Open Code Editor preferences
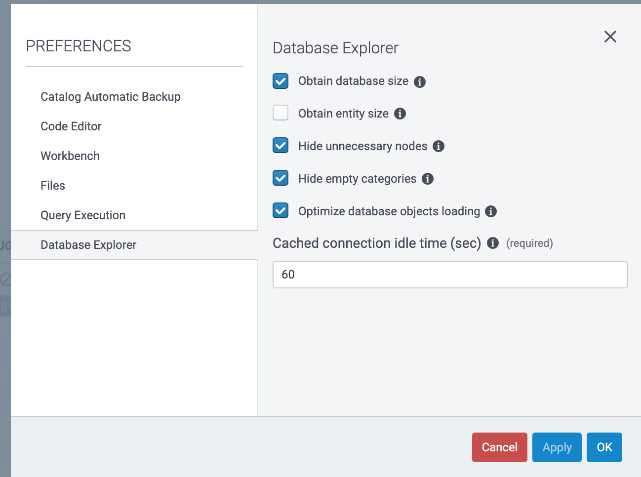The width and height of the screenshot is (641, 477). point(71,126)
